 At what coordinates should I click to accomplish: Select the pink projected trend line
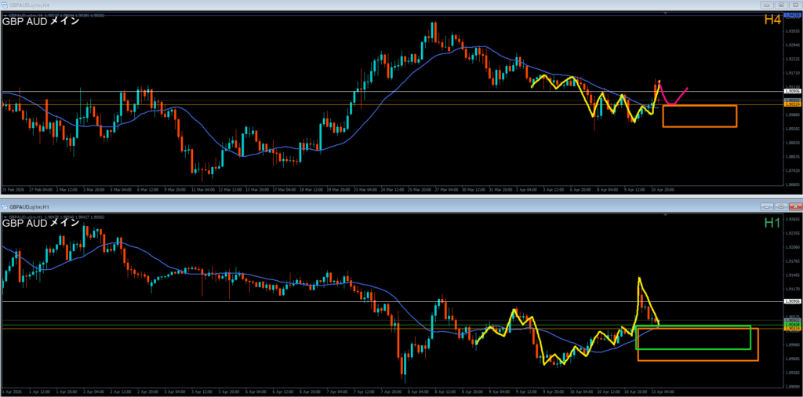pos(681,95)
